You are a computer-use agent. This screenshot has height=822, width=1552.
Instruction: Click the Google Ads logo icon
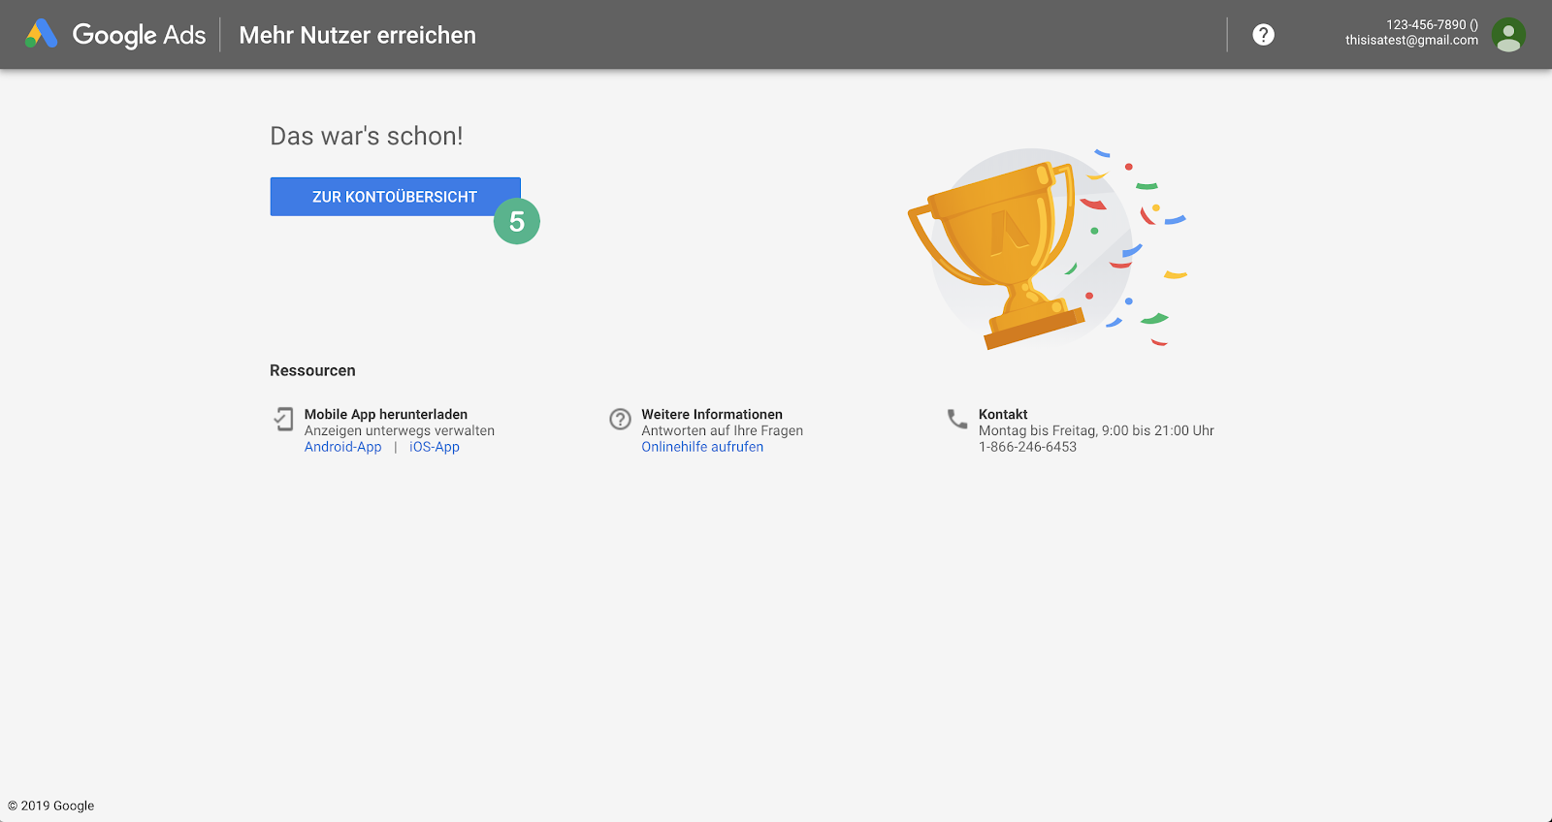pos(41,35)
